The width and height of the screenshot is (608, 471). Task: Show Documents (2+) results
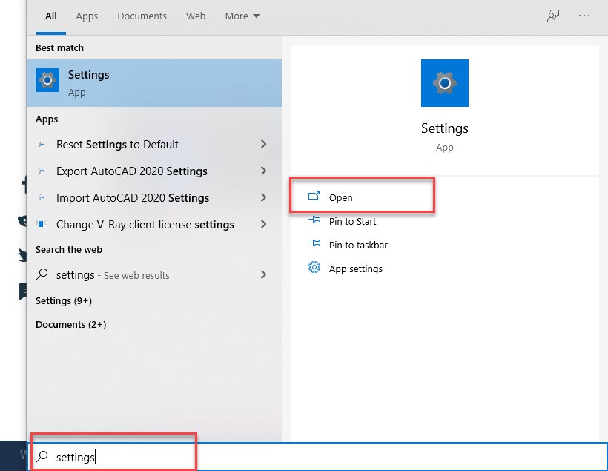click(71, 324)
